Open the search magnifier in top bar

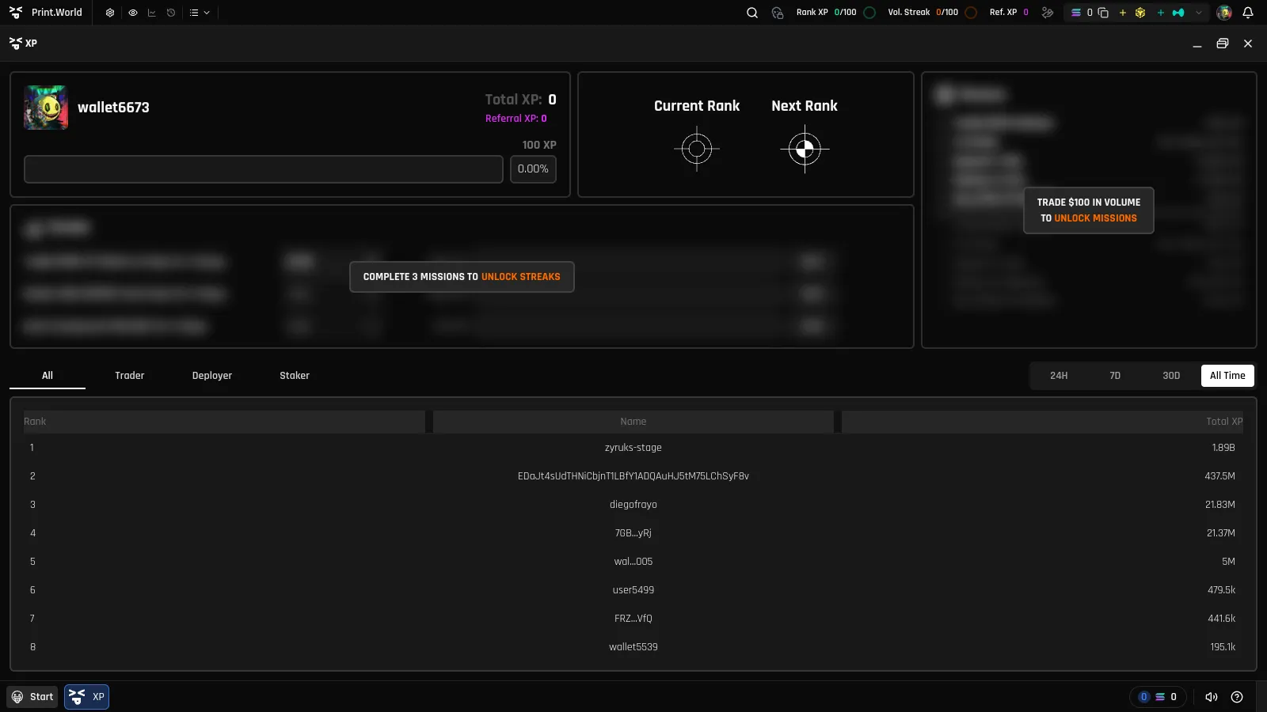[752, 13]
